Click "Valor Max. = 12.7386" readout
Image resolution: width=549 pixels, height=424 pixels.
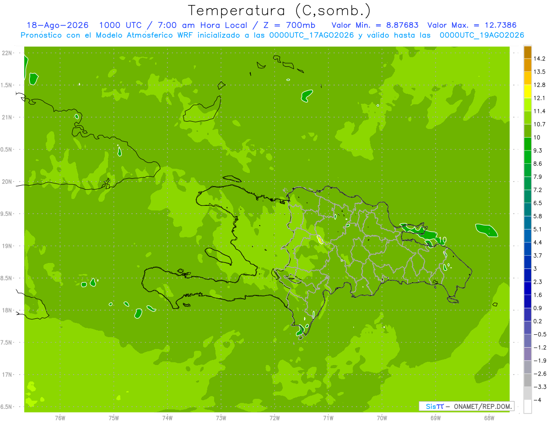(473, 25)
